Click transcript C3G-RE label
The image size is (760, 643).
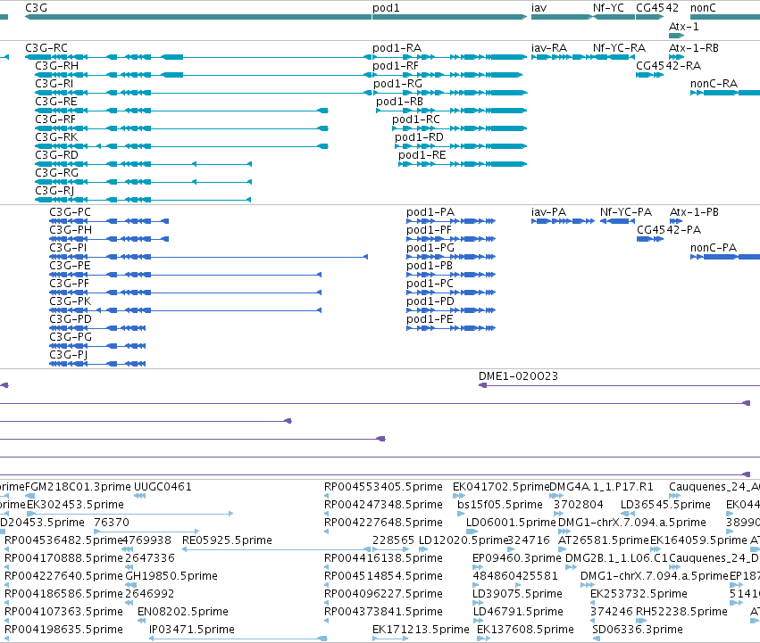(56, 102)
